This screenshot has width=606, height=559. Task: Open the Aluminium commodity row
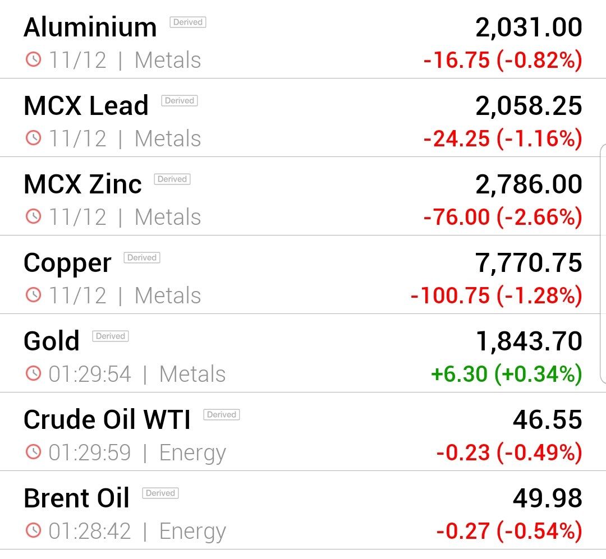pos(303,39)
